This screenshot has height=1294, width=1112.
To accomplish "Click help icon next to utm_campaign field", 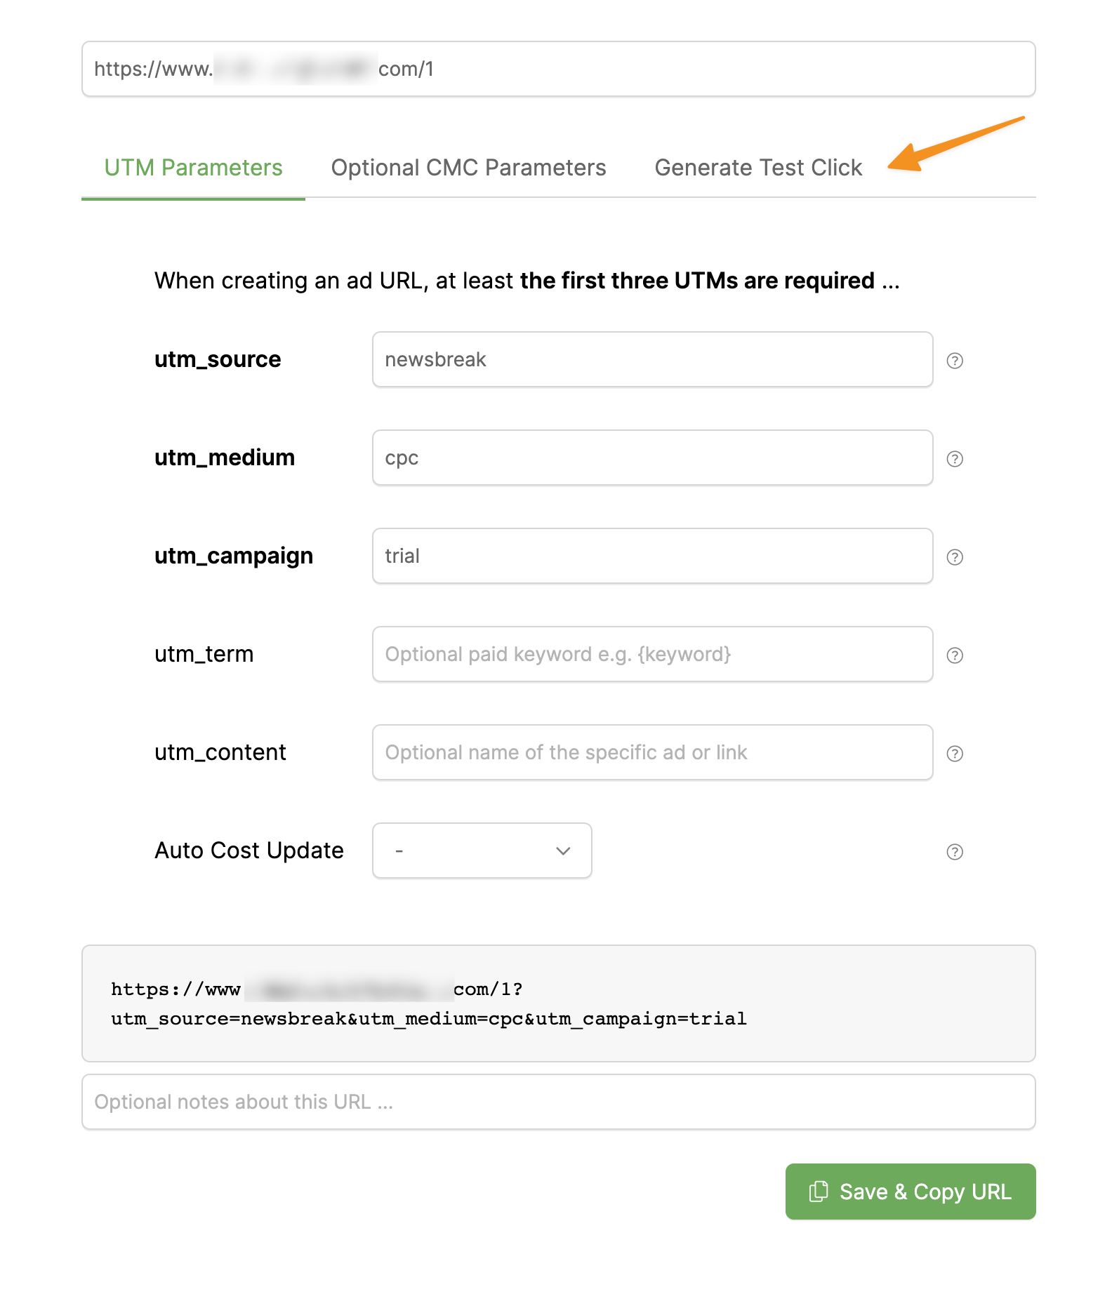I will tap(955, 557).
